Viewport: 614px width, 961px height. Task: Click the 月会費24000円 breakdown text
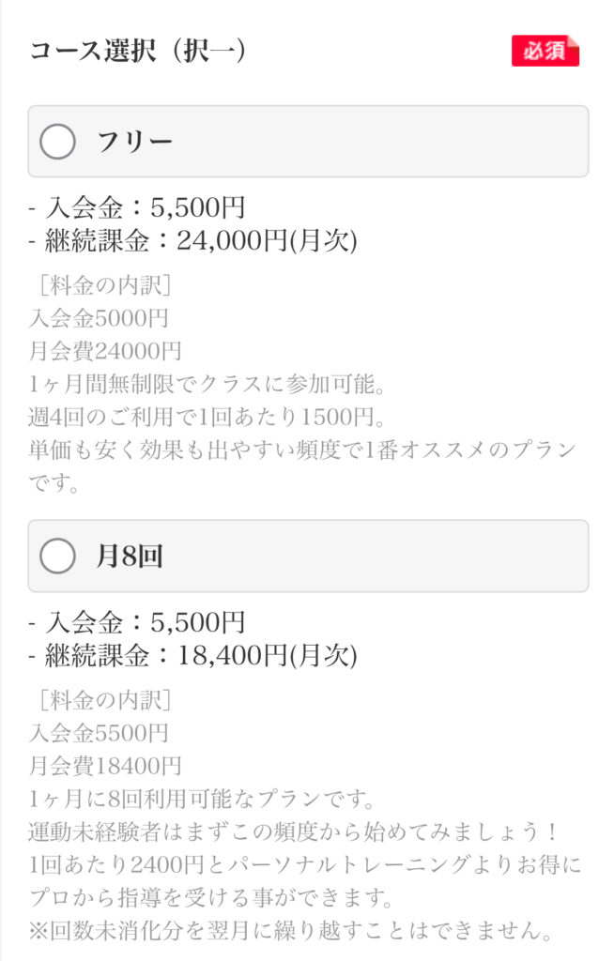point(105,351)
